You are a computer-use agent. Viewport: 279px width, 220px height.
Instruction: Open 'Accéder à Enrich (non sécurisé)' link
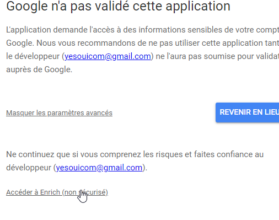point(57,192)
